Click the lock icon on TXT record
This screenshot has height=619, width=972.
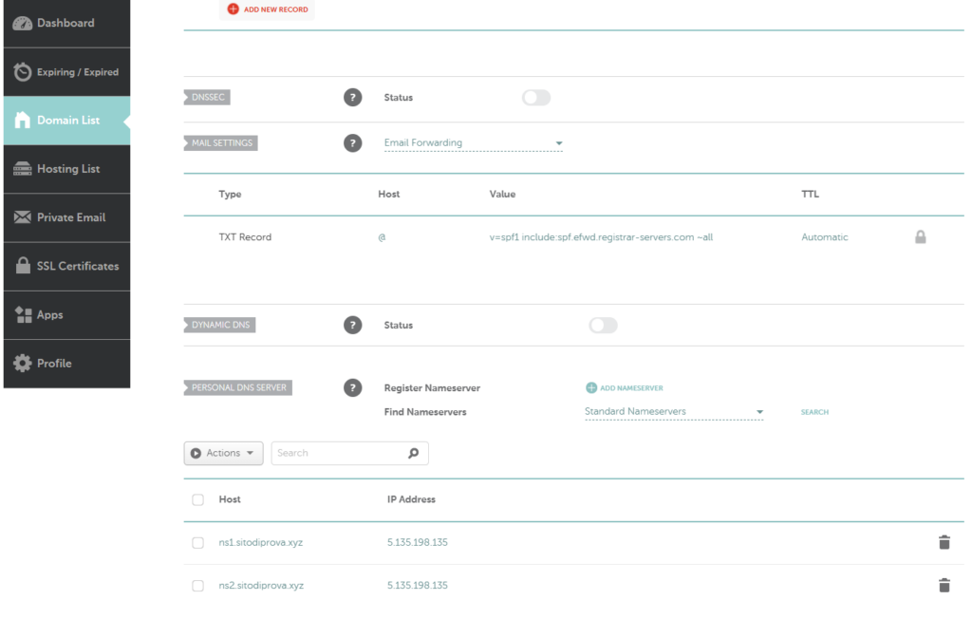pos(921,237)
